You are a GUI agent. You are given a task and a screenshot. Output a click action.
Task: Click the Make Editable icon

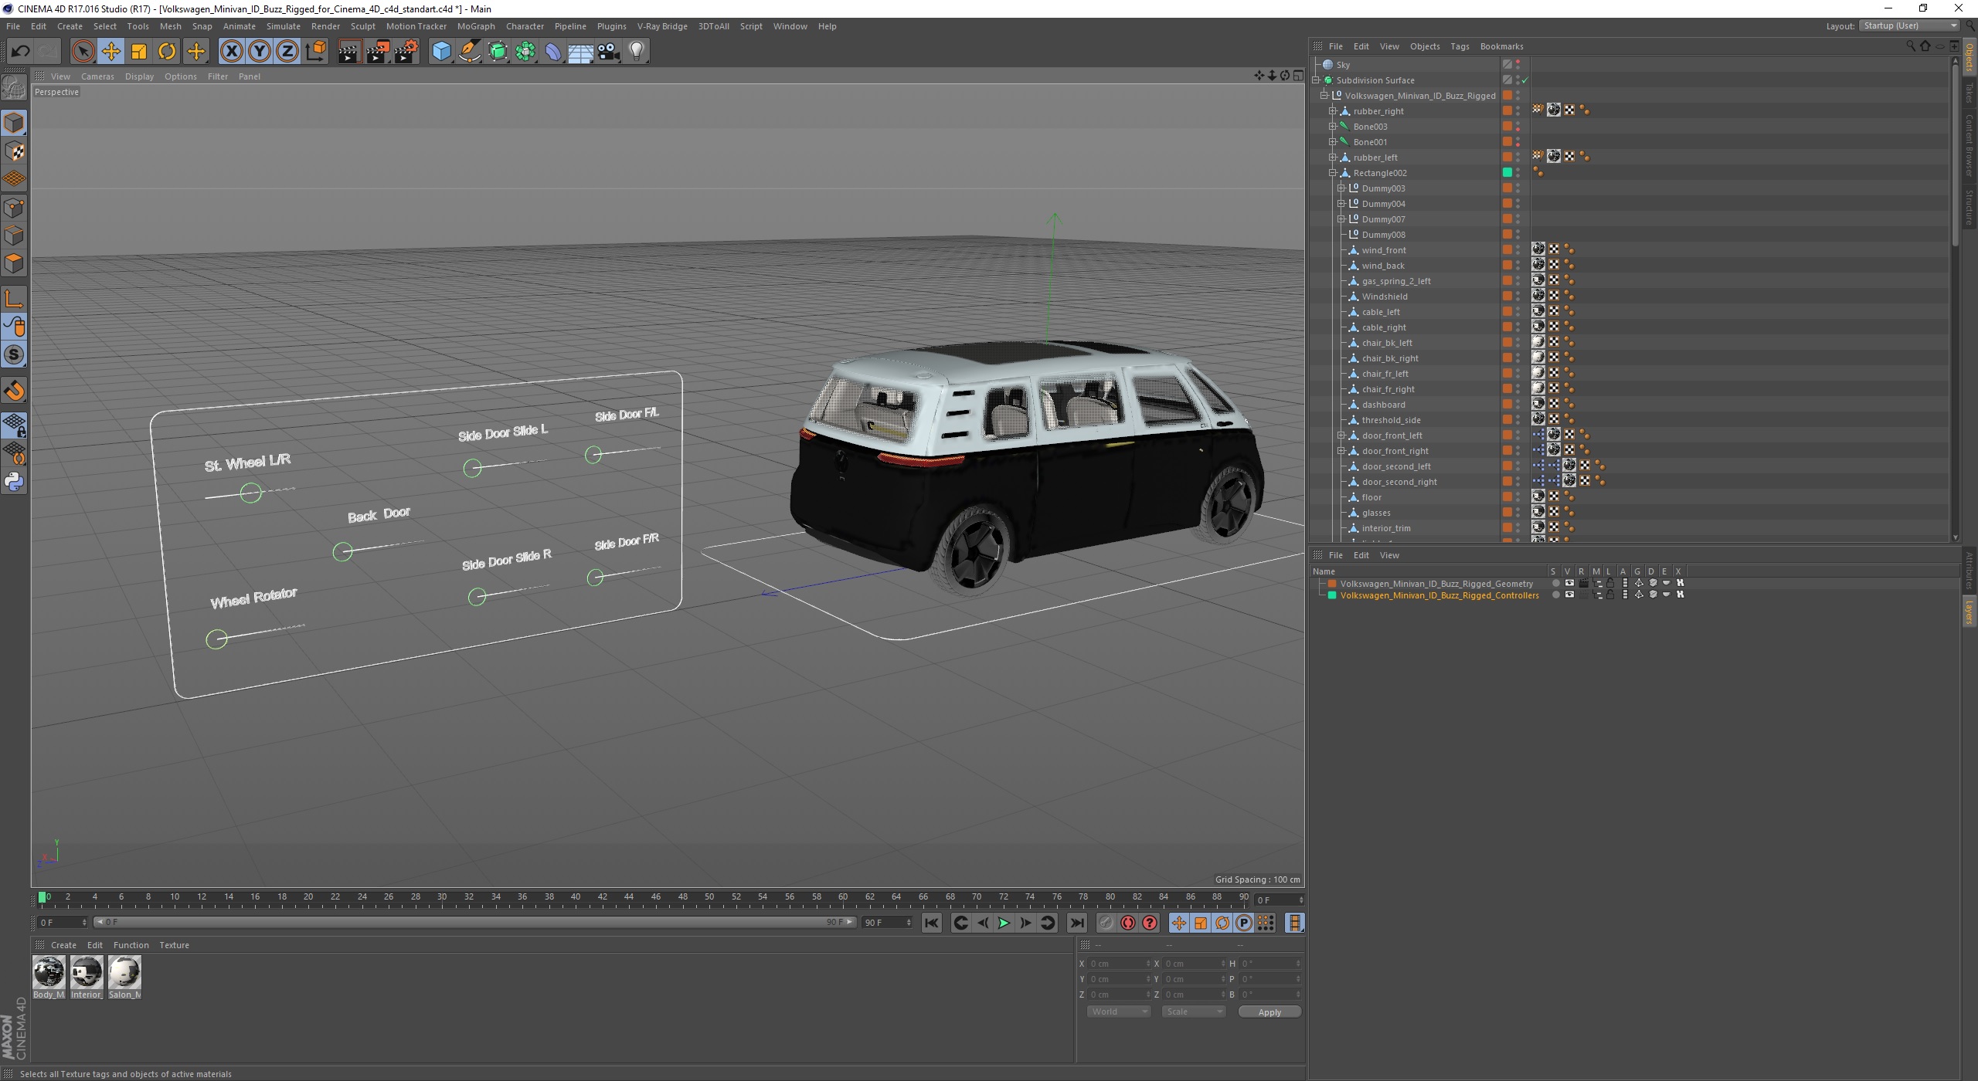click(x=14, y=89)
